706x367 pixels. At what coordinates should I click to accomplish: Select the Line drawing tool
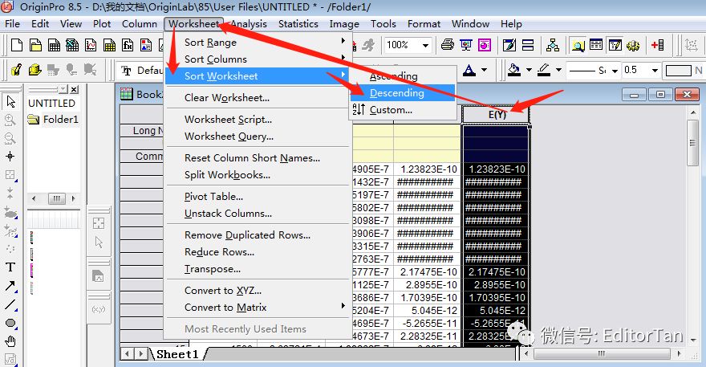click(x=10, y=304)
